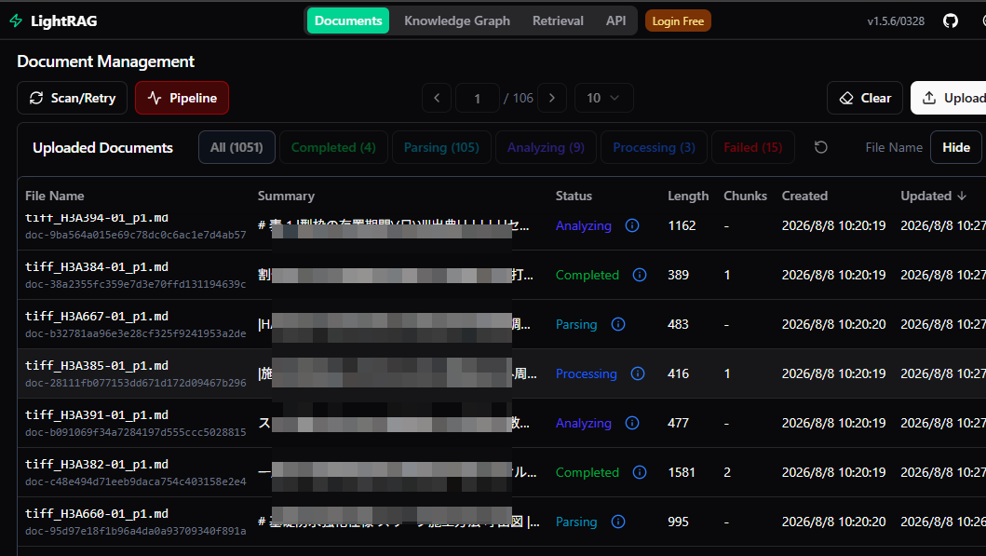Viewport: 986px width, 556px height.
Task: Select file tiff_H3A391-01_p1.md
Action: [97, 415]
